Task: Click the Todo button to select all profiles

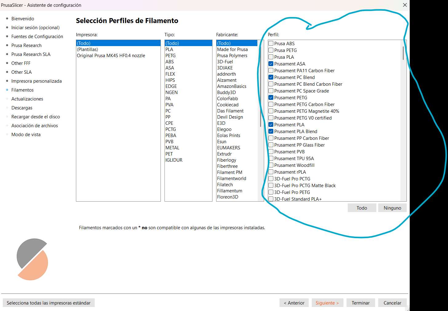Action: tap(362, 208)
